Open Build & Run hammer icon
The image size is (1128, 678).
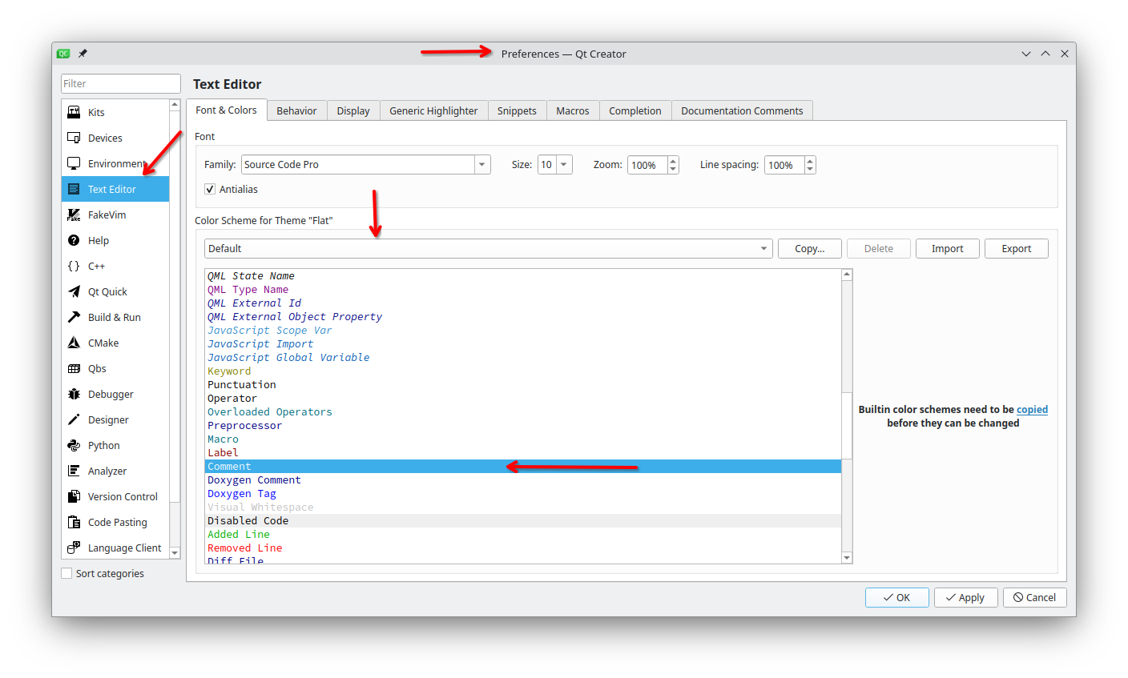point(74,317)
